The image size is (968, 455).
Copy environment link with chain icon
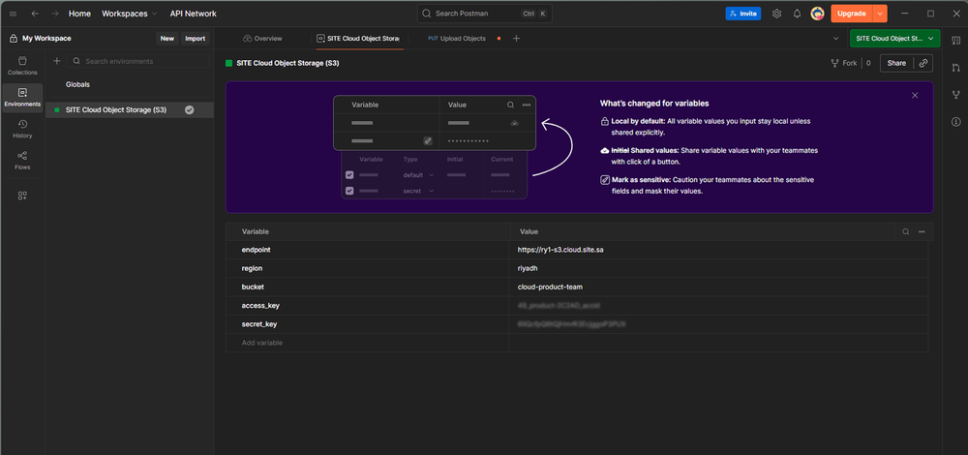tap(923, 63)
